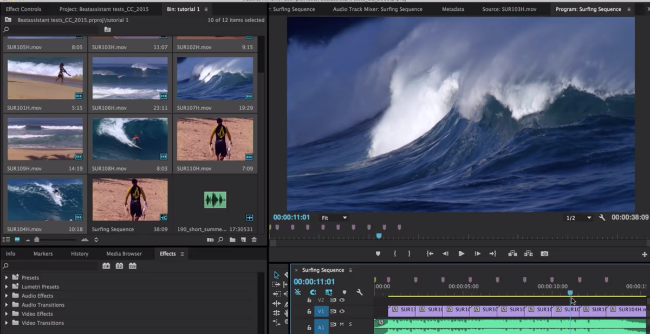Select the Selection tool arrow in timeline toolbar

click(277, 275)
